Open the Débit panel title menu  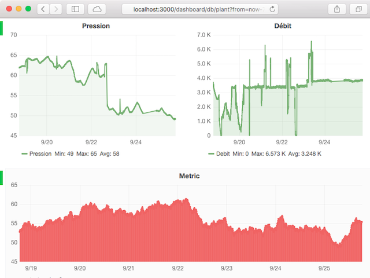[283, 26]
